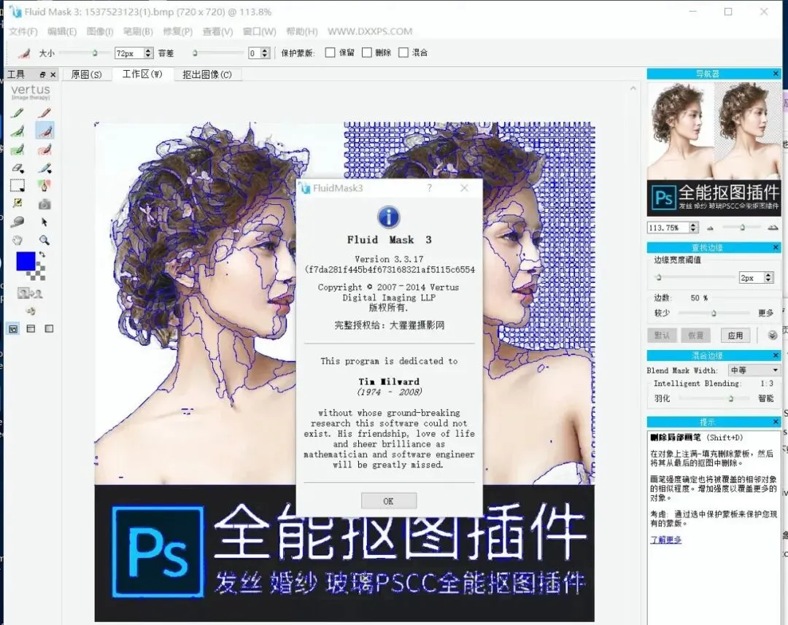Select the green Keep Global brush tool
This screenshot has height=625, width=788.
pyautogui.click(x=17, y=150)
